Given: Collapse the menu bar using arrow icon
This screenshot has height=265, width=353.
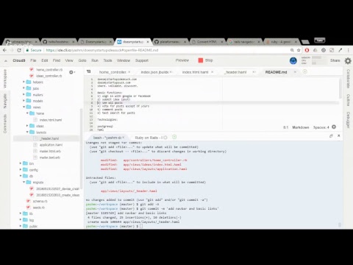Looking at the screenshot, I should coord(6,60).
